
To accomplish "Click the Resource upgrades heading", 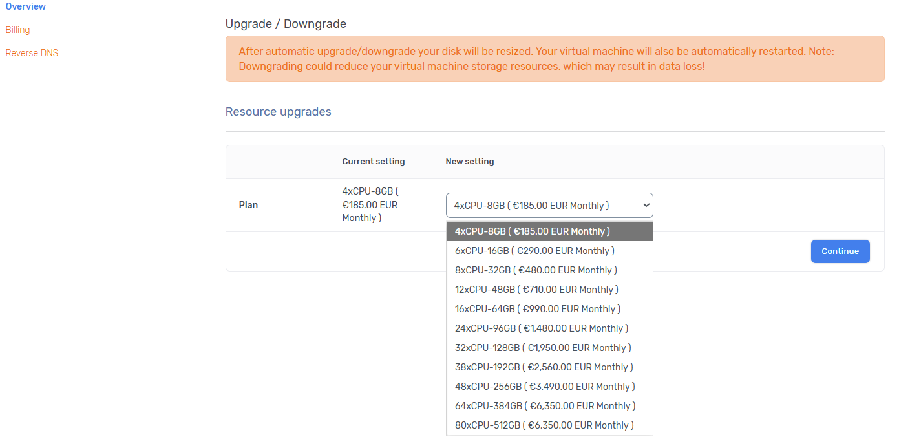I will coord(278,112).
